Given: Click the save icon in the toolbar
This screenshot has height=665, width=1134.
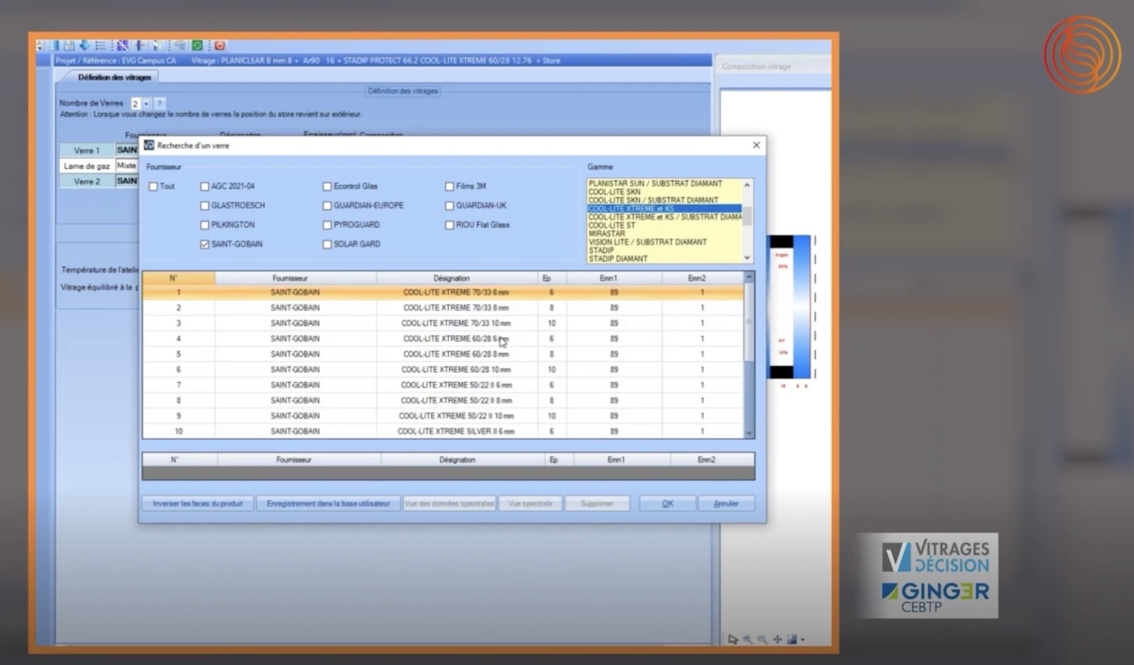Looking at the screenshot, I should pyautogui.click(x=69, y=45).
